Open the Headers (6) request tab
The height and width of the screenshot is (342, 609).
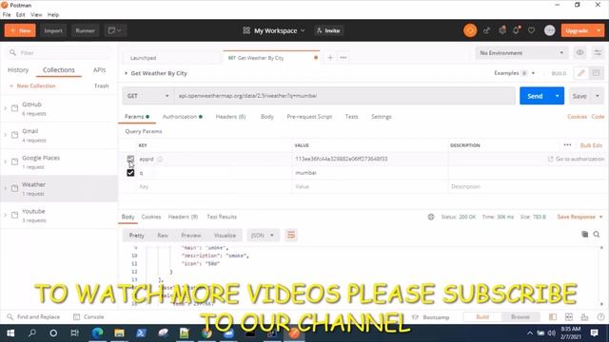[x=230, y=116]
